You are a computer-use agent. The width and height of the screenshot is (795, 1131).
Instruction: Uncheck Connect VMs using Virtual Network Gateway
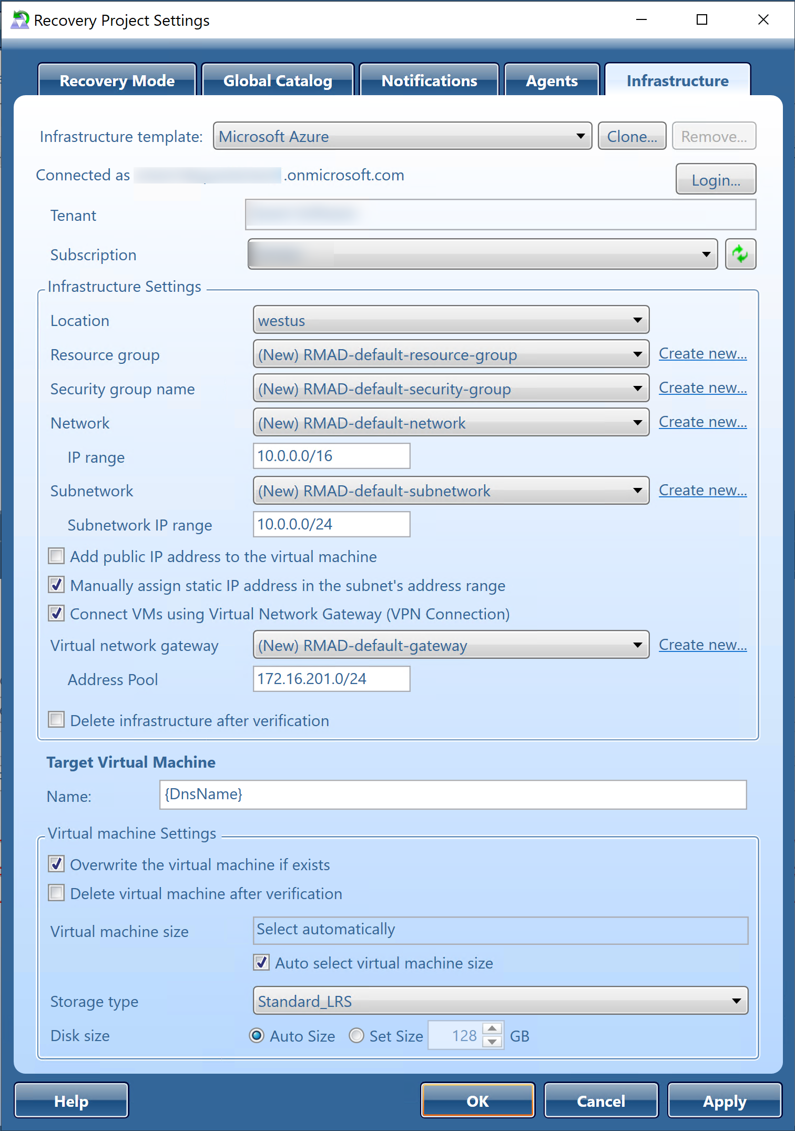click(56, 614)
